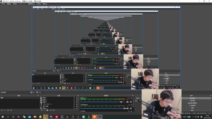Viewport: 212px width, 119px height.
Task: Click the T icon of 文本 (GDI+) 2
Action: 41,104
